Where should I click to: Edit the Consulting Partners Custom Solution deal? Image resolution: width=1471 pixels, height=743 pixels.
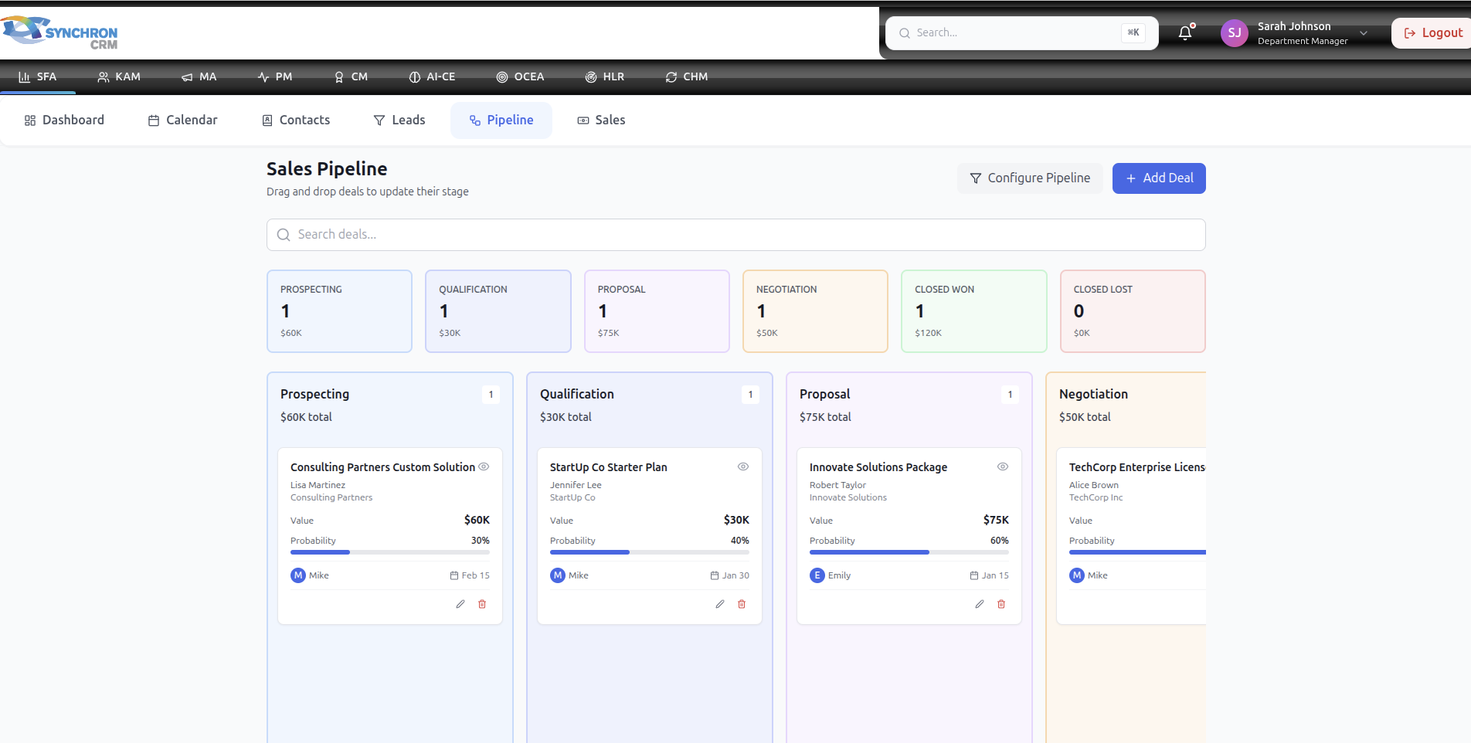[460, 604]
